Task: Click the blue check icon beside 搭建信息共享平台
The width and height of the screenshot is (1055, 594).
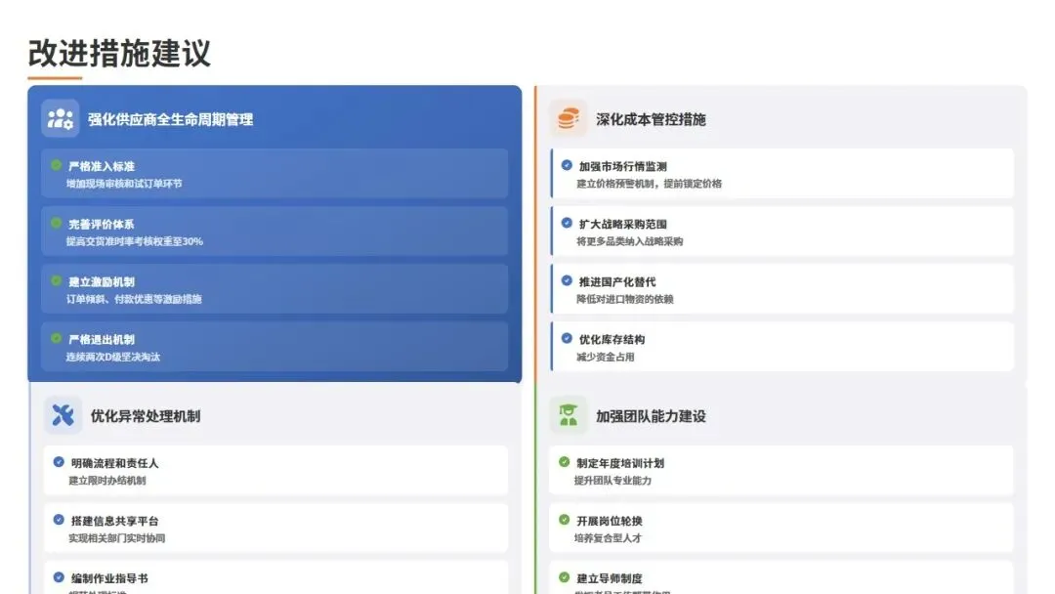Action: (59, 520)
